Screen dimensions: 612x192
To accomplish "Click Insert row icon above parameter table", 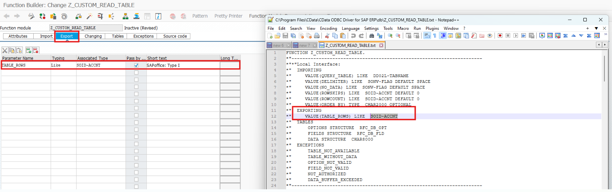I will [28, 50].
